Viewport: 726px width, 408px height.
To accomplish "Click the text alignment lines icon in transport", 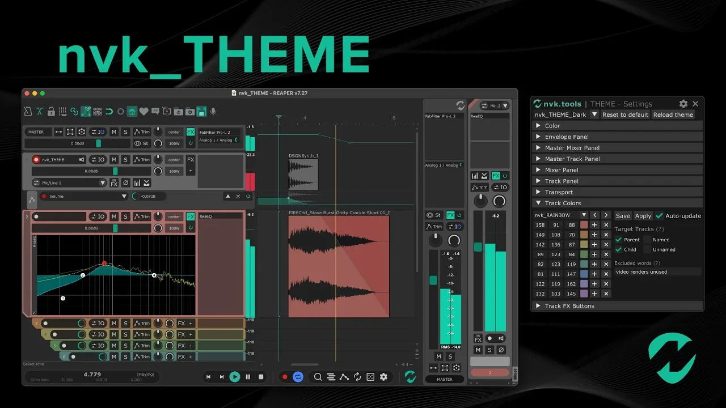I will pos(331,377).
